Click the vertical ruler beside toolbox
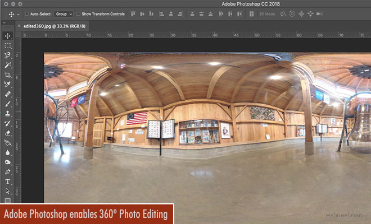371x224 pixels. click(18, 120)
